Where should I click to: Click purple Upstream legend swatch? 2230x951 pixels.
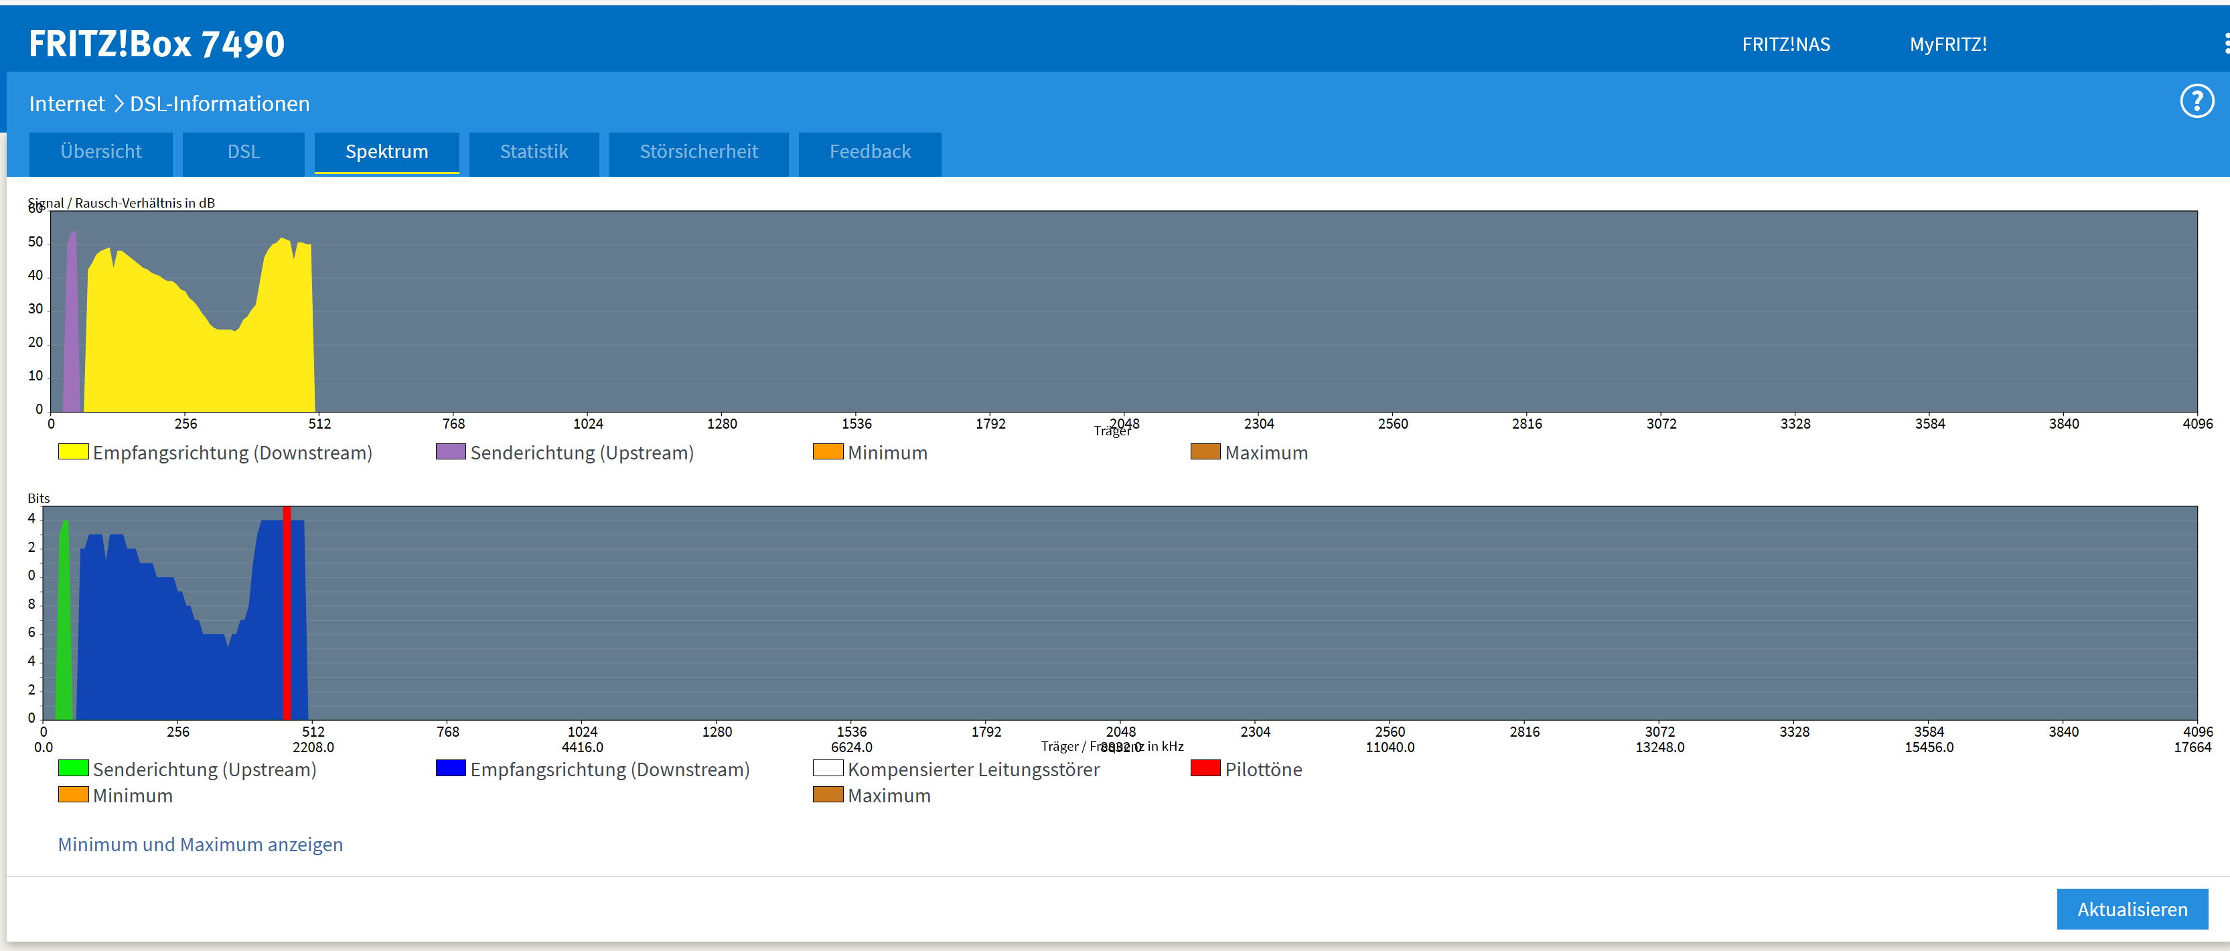450,451
